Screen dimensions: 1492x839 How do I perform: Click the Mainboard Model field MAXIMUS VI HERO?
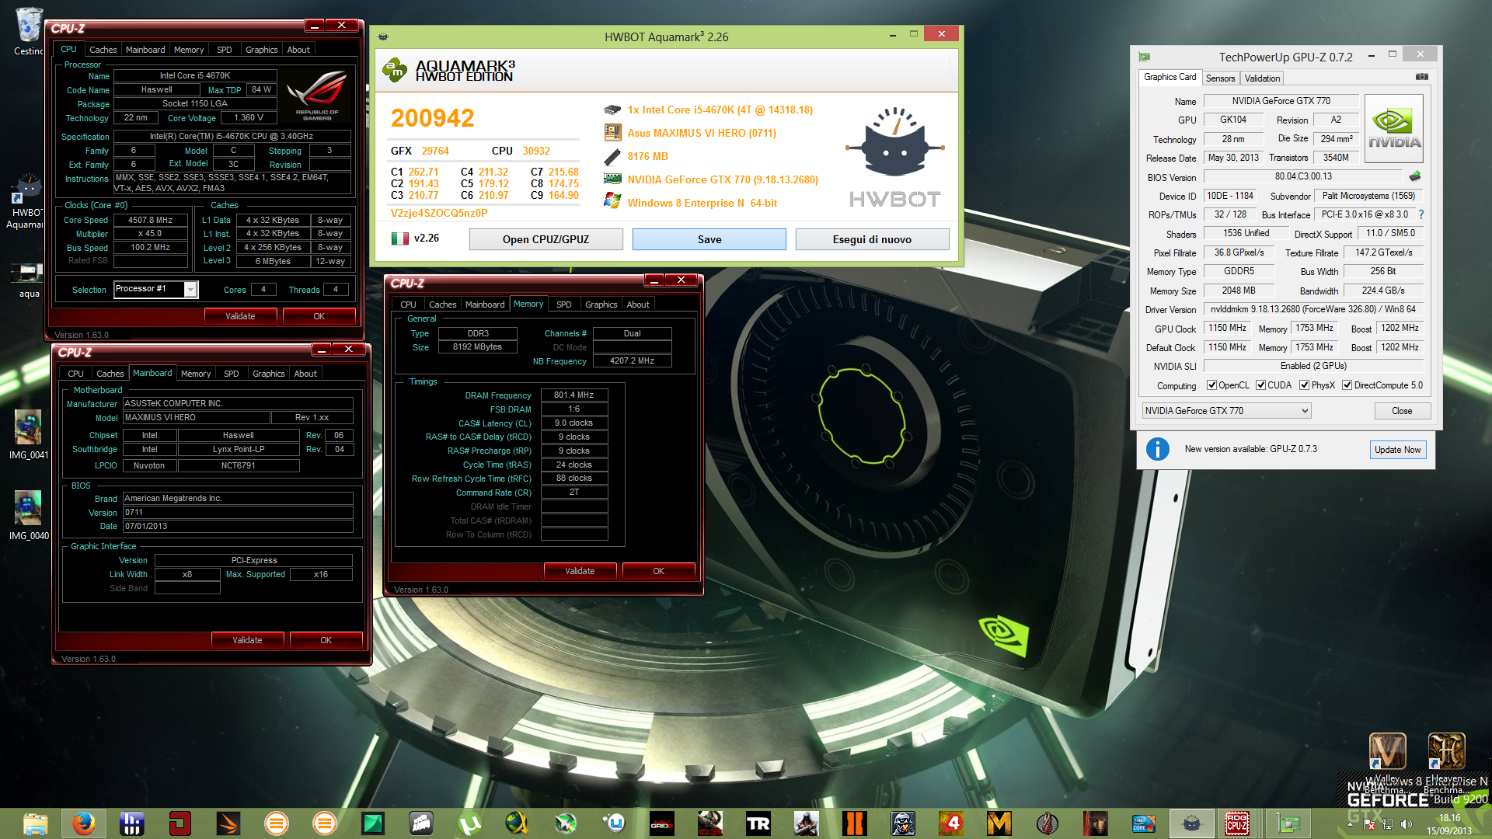tap(196, 418)
